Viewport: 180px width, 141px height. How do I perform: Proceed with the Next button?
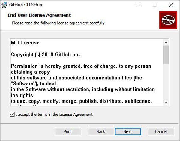[x=127, y=131]
